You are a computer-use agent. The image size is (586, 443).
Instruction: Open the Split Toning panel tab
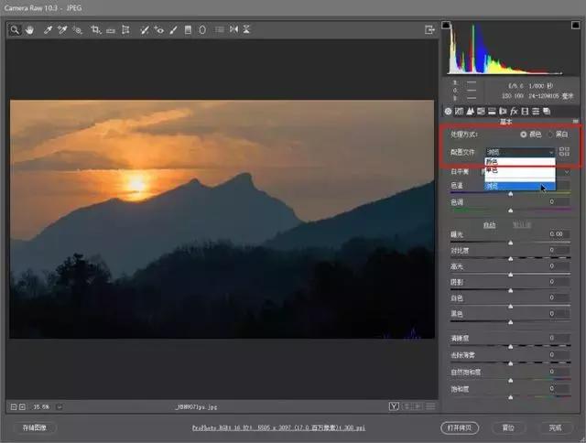tap(492, 112)
